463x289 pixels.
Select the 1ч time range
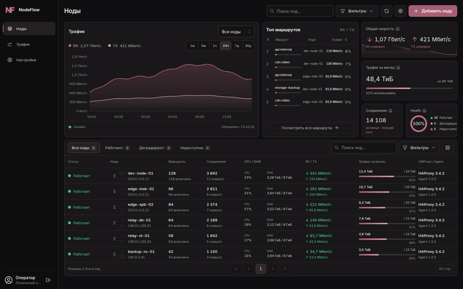215,46
